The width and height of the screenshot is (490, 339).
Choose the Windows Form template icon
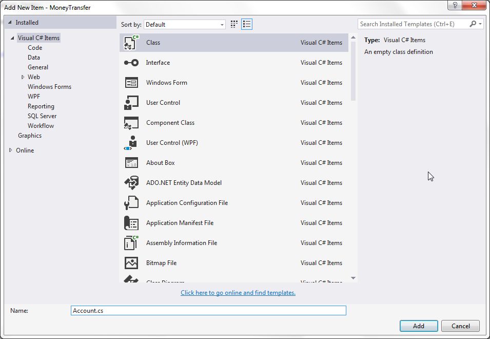coord(131,83)
